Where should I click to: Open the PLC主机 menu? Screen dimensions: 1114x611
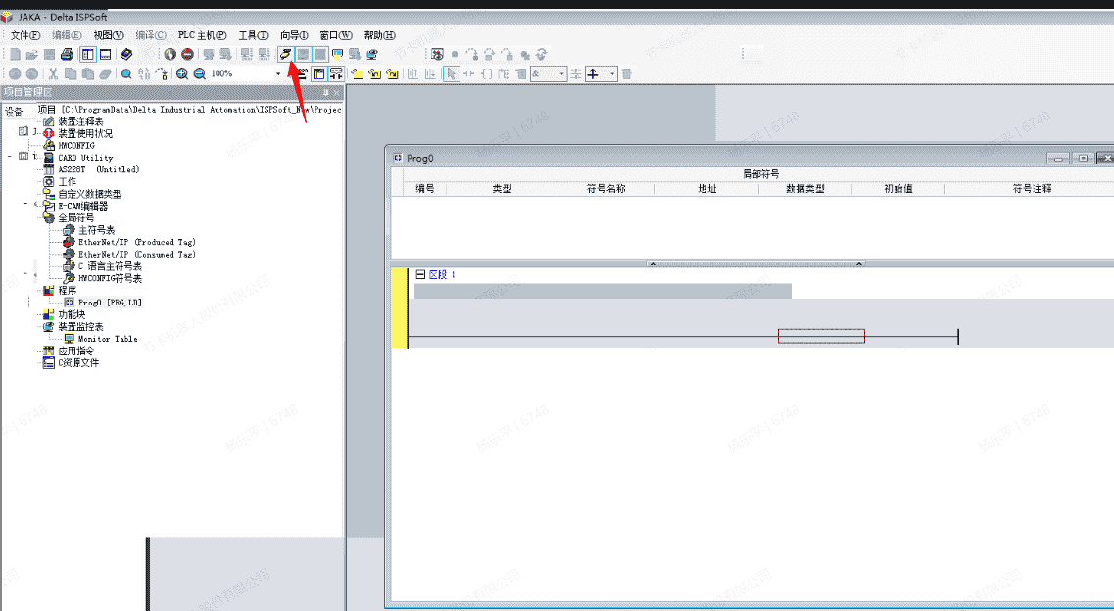pos(202,35)
